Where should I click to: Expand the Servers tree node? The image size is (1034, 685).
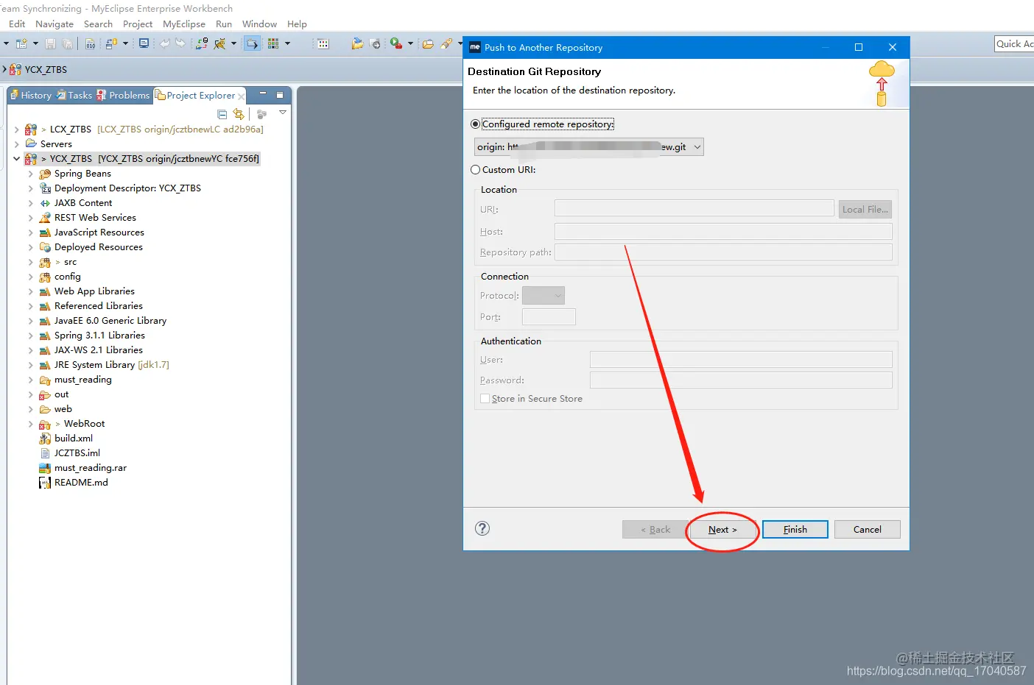[x=17, y=144]
